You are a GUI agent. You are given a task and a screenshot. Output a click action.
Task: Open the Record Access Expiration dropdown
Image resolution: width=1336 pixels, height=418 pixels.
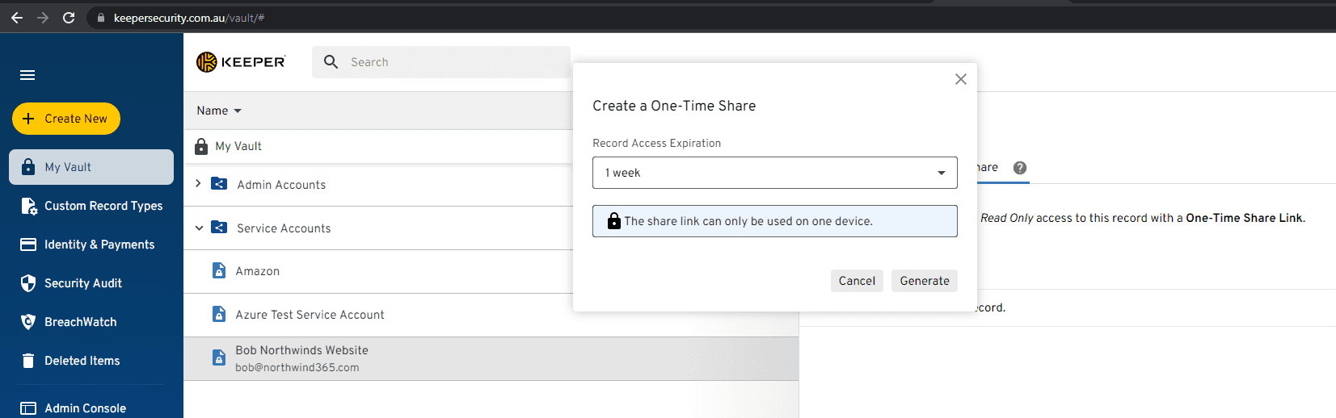tap(774, 173)
